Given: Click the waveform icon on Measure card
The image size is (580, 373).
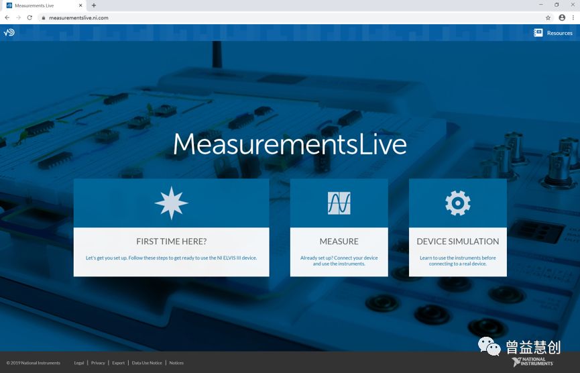Looking at the screenshot, I should click(339, 203).
